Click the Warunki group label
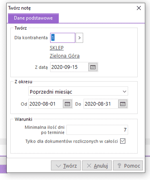Viewport: 150px width, 180px height. click(x=23, y=119)
